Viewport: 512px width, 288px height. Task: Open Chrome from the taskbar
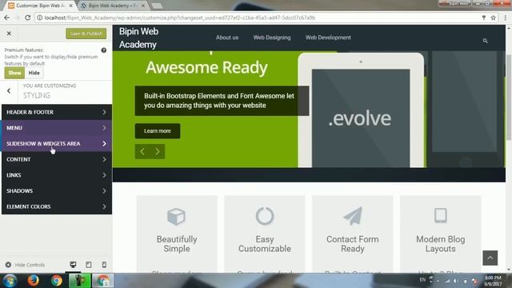56,281
